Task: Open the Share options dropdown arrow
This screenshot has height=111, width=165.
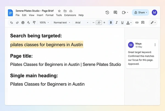Action: point(147,13)
